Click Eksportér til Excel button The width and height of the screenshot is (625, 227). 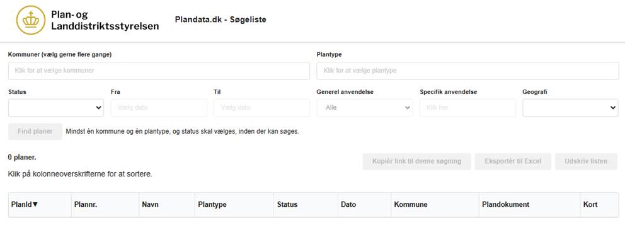tap(513, 161)
